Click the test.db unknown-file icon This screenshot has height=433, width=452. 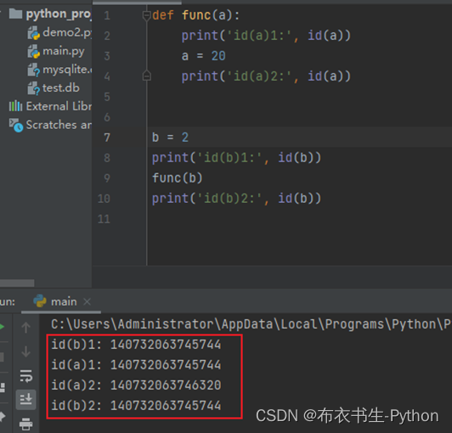[33, 88]
